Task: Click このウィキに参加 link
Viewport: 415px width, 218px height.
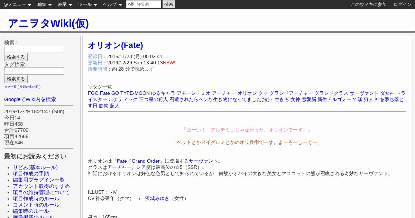Action: click(x=369, y=4)
